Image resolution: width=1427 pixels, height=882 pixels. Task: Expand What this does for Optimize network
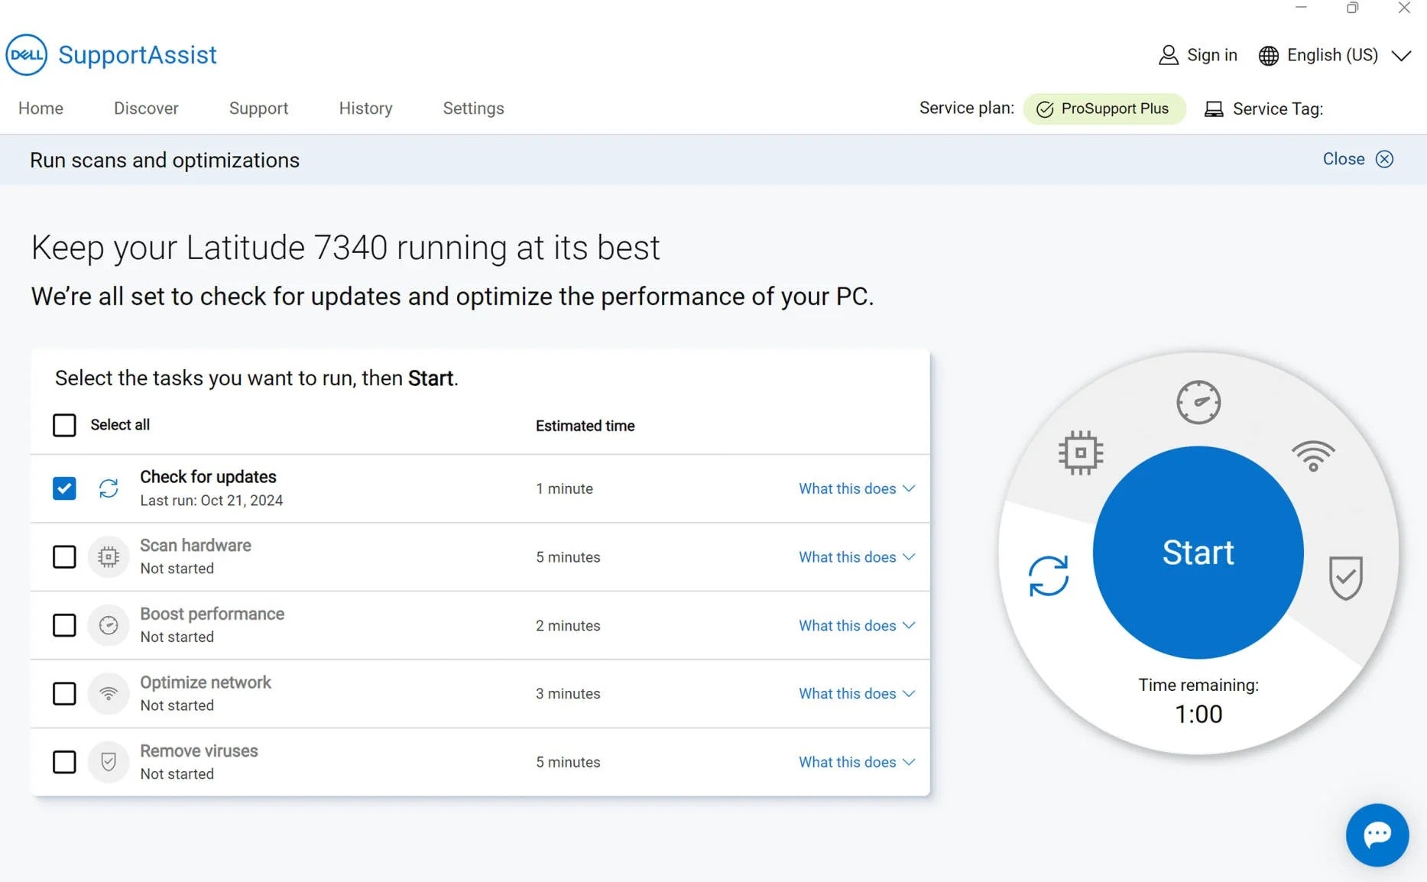857,693
